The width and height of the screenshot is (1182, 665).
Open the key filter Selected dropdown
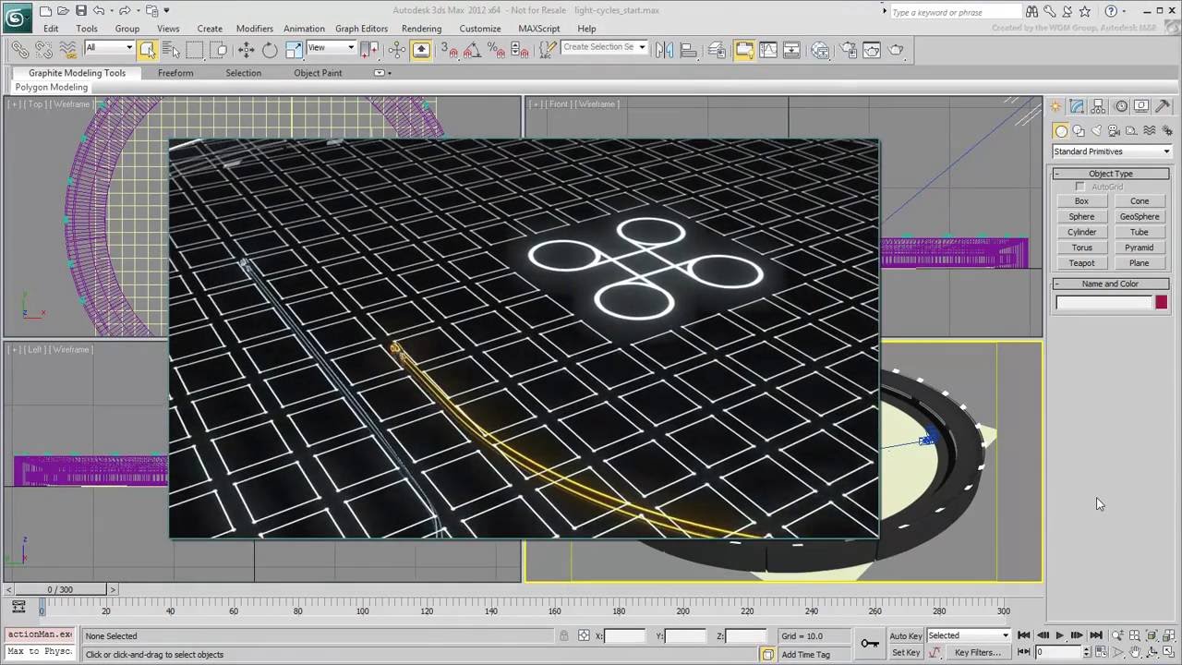tap(969, 635)
